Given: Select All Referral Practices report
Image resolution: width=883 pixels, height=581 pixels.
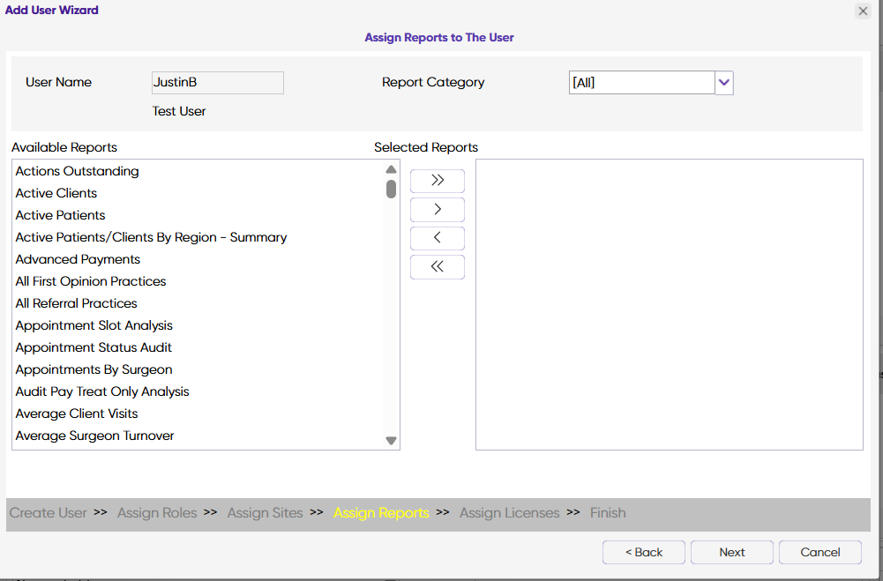Looking at the screenshot, I should coord(198,303).
